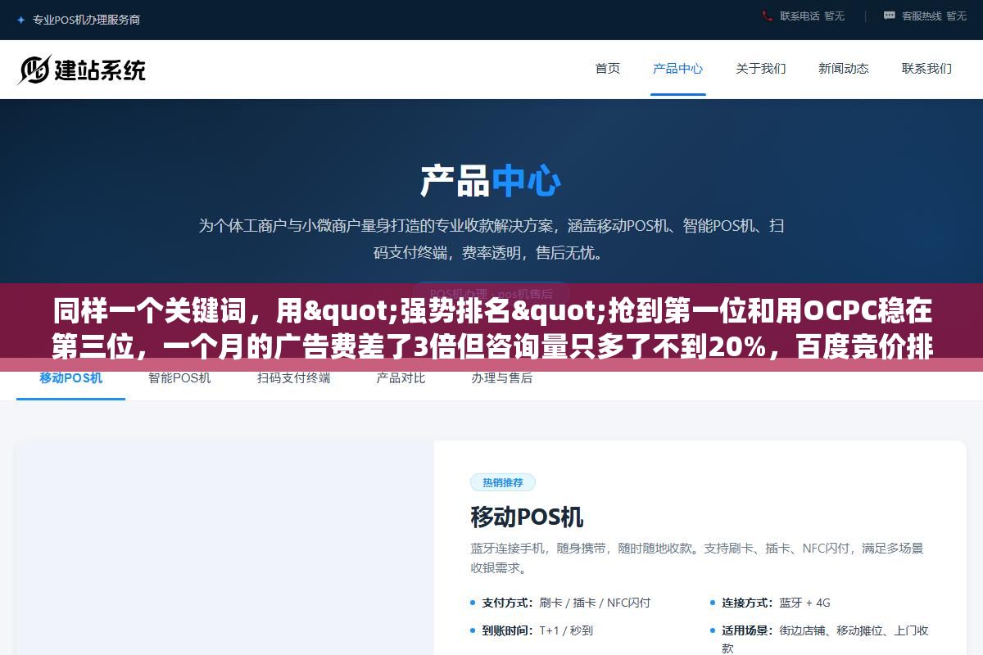
Task: Click the 蓝牙连接手机 product description paragraph
Action: pos(697,558)
